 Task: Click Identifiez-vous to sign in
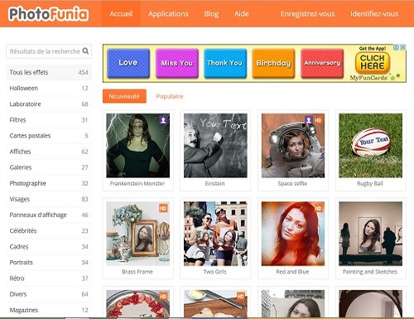pyautogui.click(x=374, y=14)
